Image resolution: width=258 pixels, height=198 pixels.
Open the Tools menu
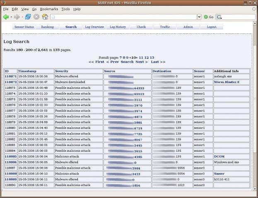click(65, 9)
